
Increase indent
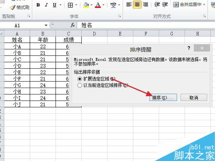[x=165, y=4]
